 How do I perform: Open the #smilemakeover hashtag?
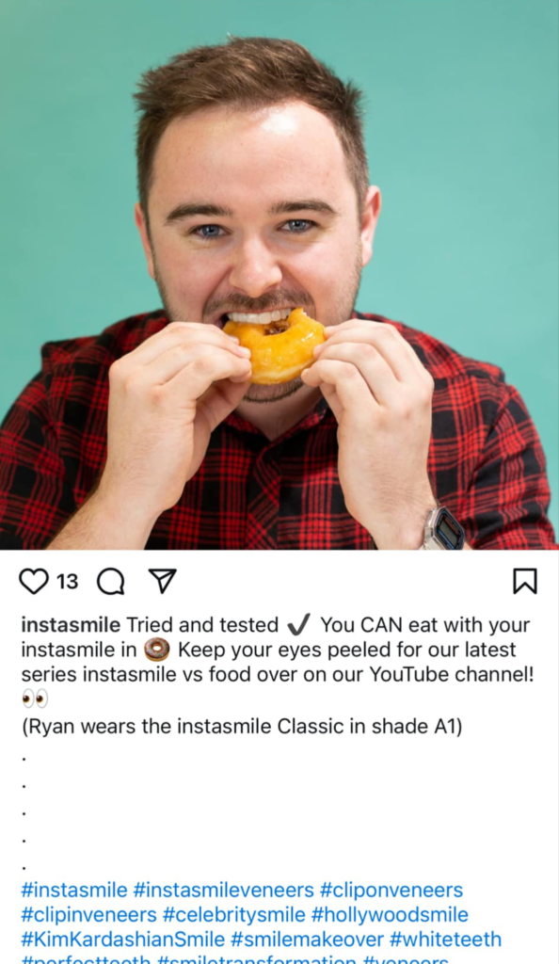(x=307, y=940)
